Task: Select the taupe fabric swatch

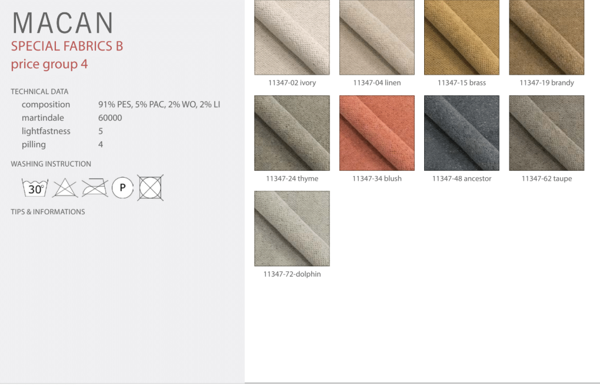Action: tap(546, 133)
